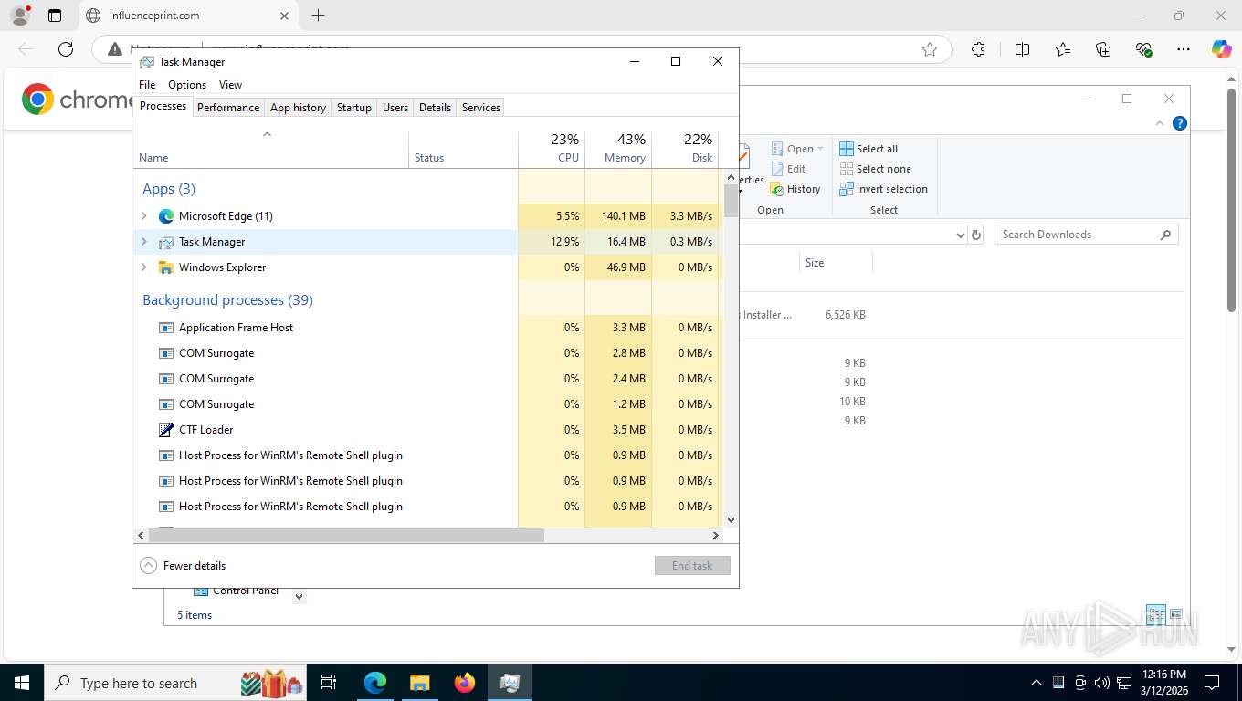Switch Explorer to large icons view
Viewport: 1242px width, 701px height.
(x=1175, y=614)
